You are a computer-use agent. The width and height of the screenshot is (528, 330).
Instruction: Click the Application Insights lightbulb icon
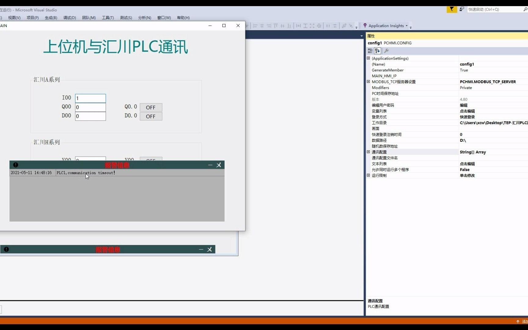365,26
